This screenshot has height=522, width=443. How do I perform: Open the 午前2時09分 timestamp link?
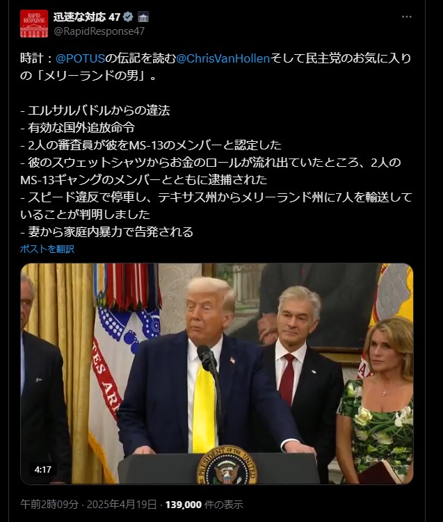49,505
